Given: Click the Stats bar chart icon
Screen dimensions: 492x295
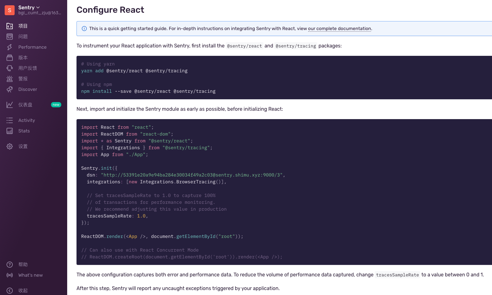Looking at the screenshot, I should [x=10, y=131].
